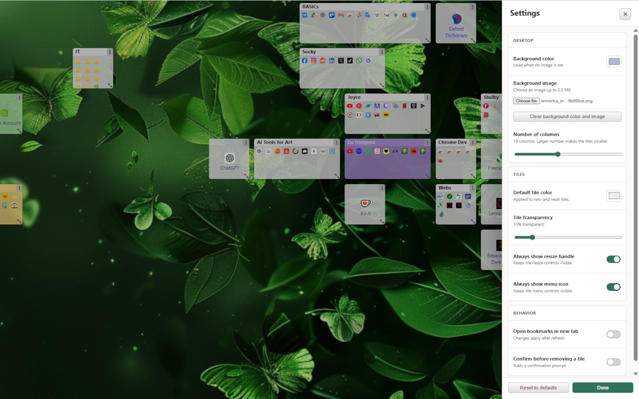Click Choose file for background image

click(526, 101)
